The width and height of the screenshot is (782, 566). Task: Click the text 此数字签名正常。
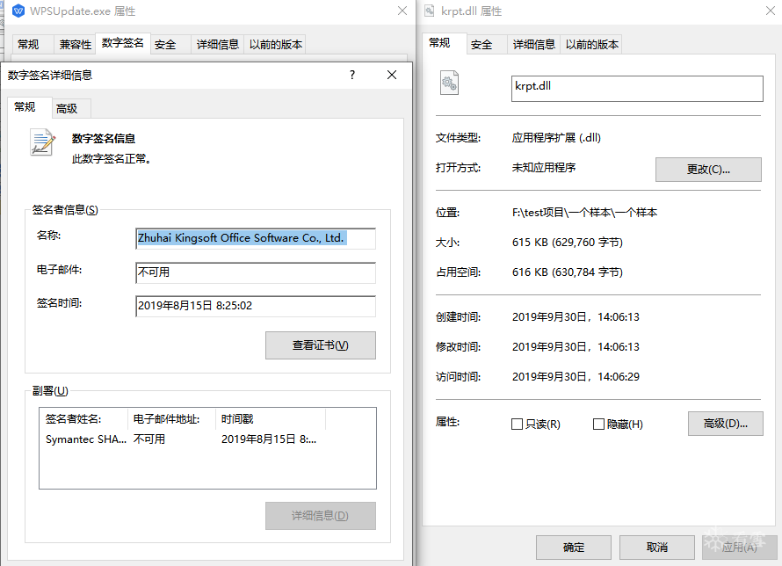pos(112,159)
